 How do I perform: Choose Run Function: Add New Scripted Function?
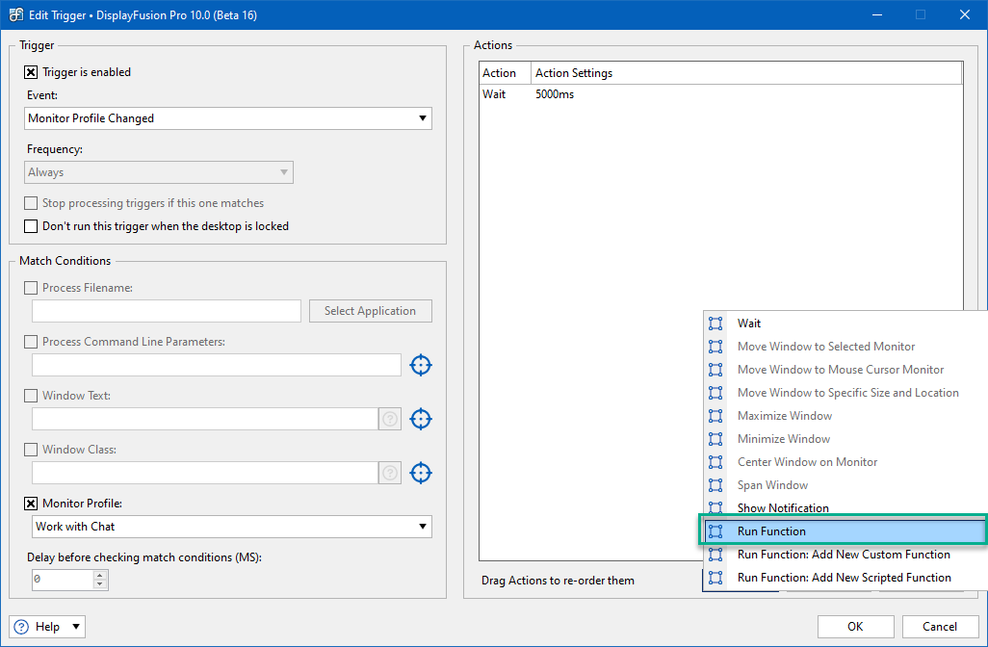coord(845,577)
